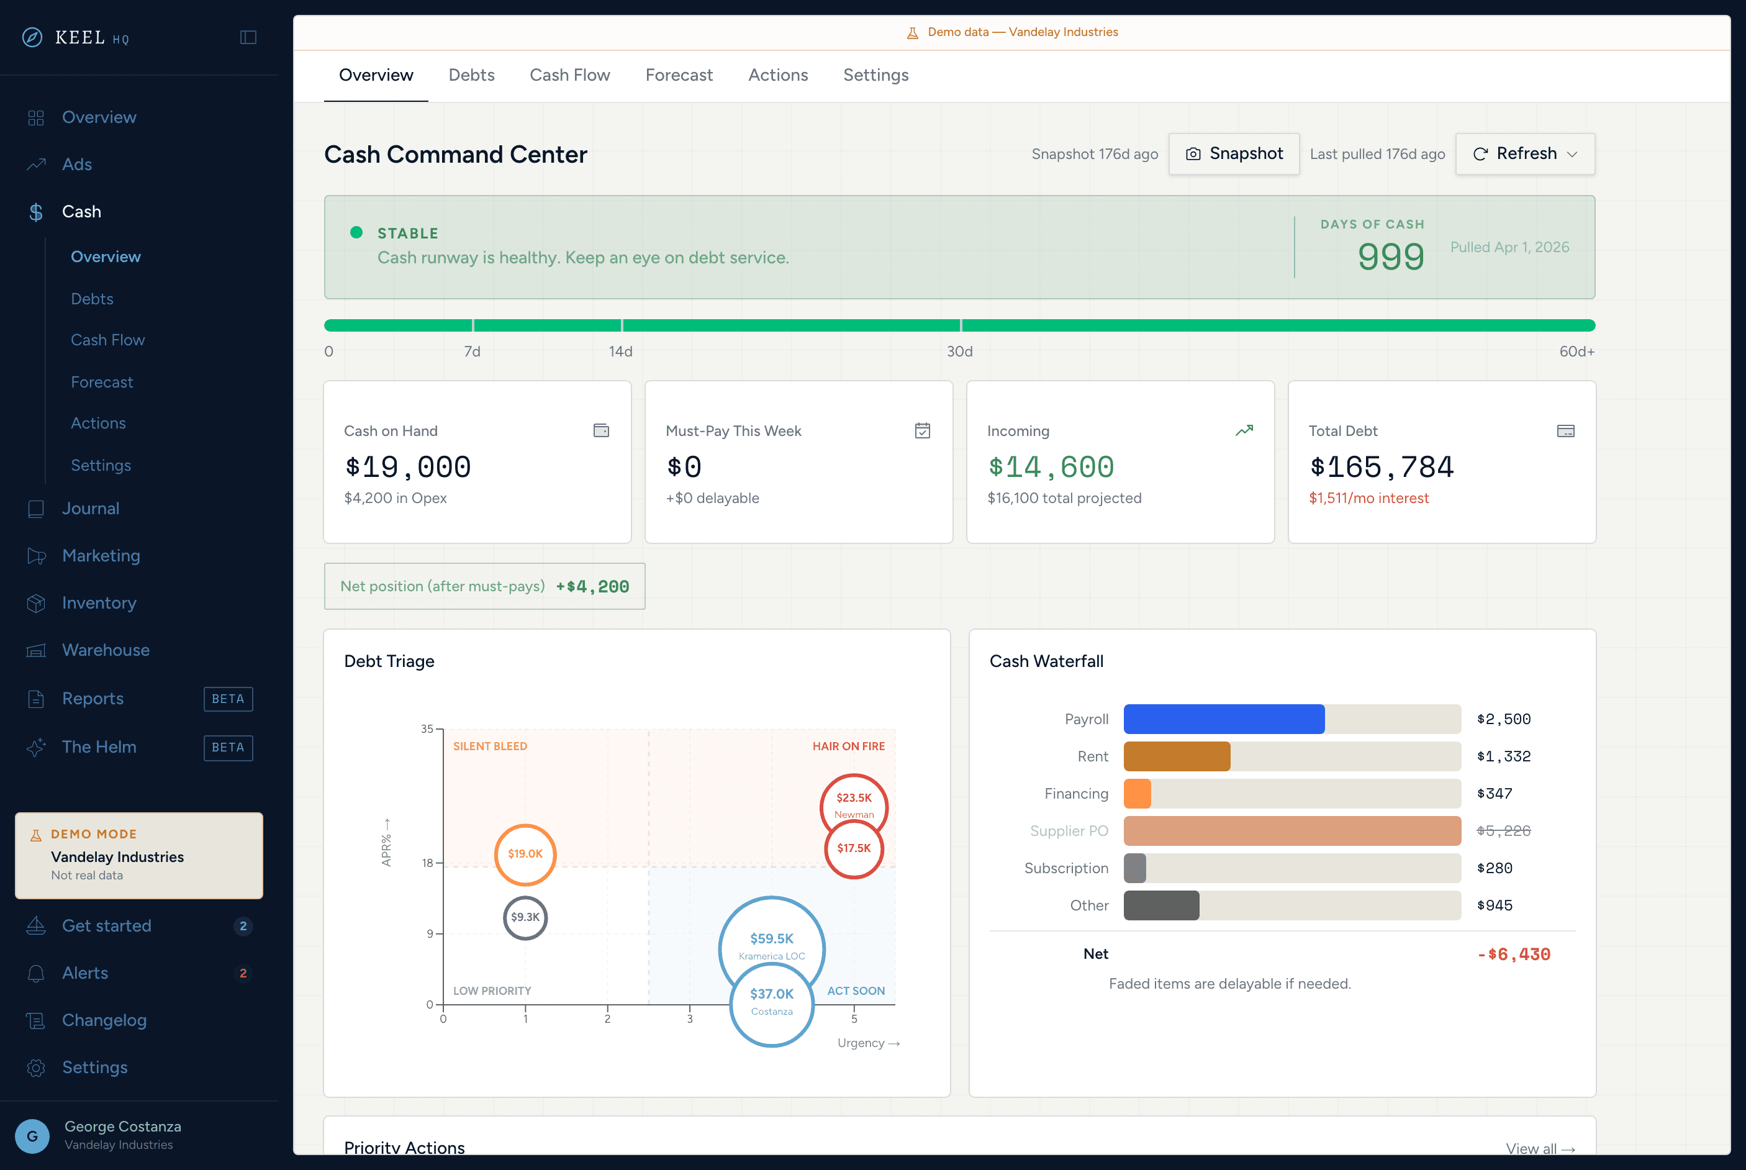
Task: Select the $37.0K Costanza bubble
Action: pyautogui.click(x=772, y=1004)
